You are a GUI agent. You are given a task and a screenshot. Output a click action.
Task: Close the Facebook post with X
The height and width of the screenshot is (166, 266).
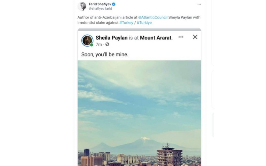(195, 37)
